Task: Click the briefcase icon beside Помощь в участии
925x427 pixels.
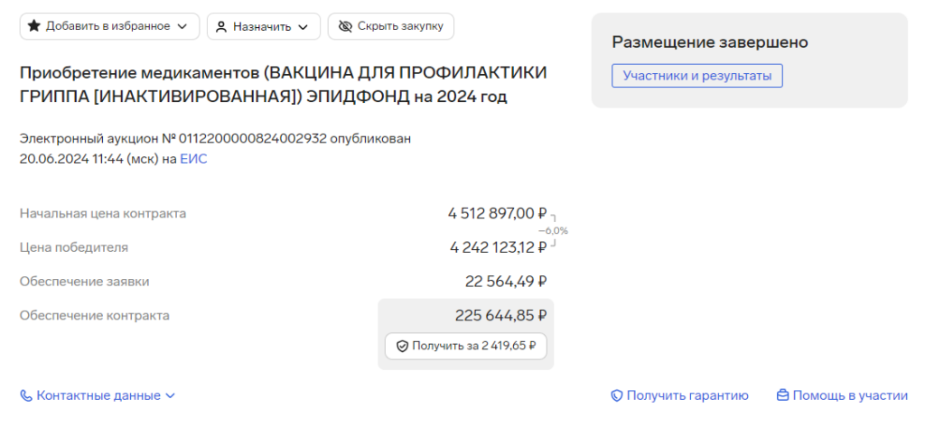Action: pos(783,395)
